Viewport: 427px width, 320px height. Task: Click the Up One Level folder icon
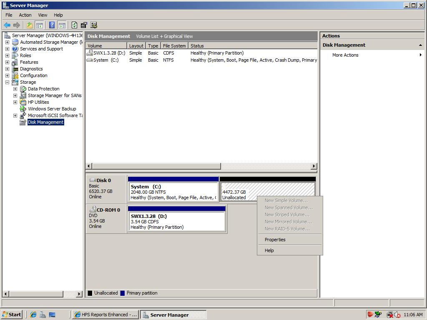[30, 25]
